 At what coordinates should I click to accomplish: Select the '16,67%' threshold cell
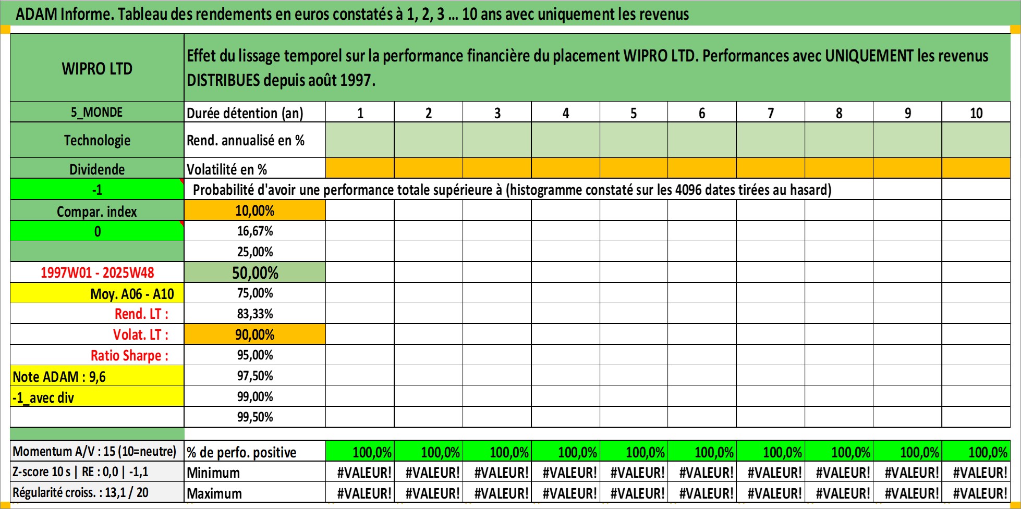pos(255,231)
